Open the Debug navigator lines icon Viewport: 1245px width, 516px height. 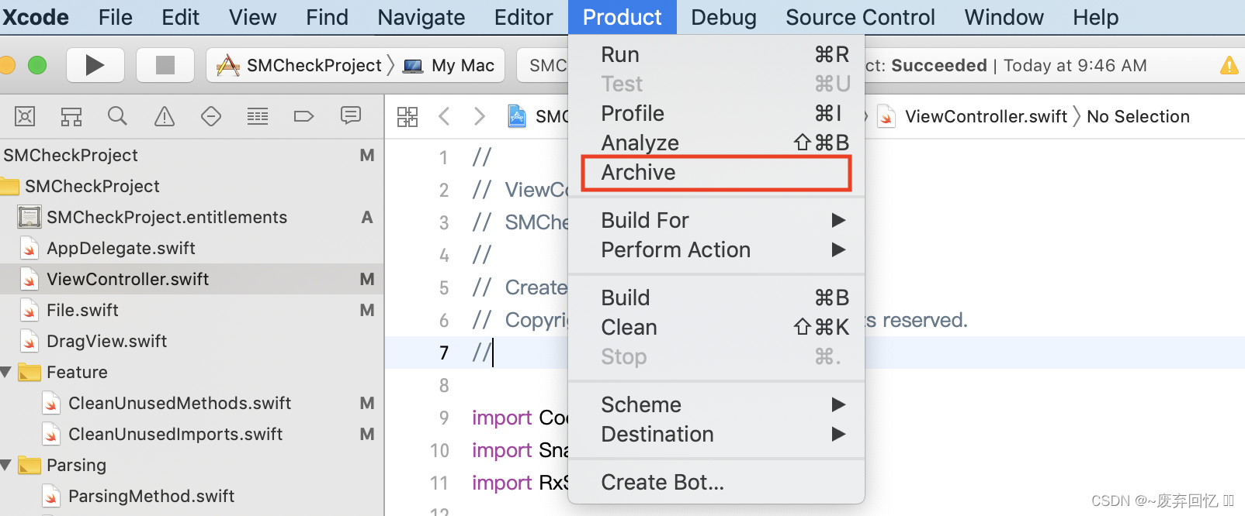click(258, 117)
